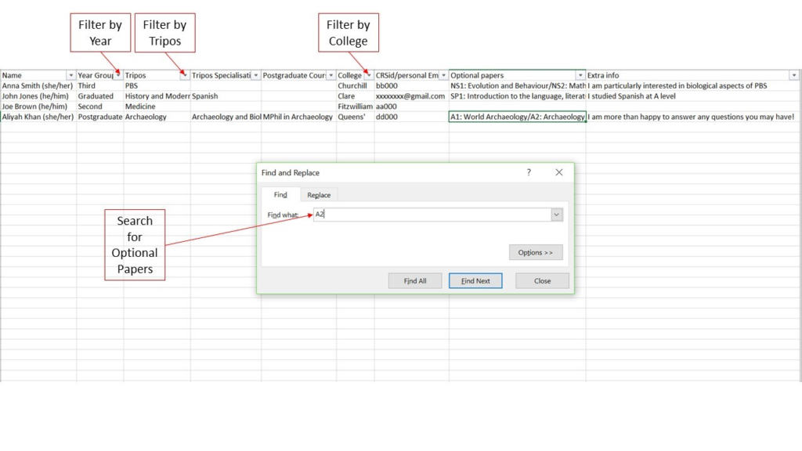Image resolution: width=802 pixels, height=451 pixels.
Task: Expand the Tripos column filter
Action: click(185, 76)
